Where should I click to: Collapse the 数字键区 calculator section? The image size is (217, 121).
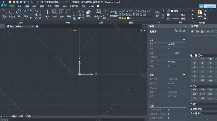196,55
